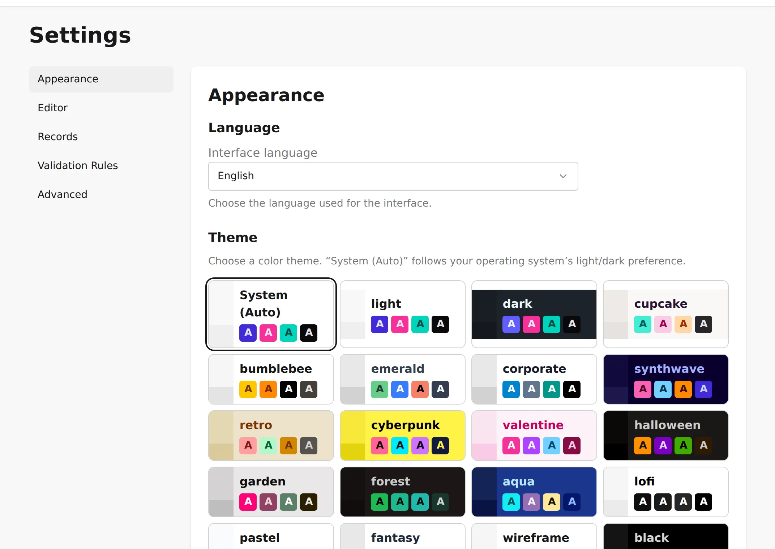The height and width of the screenshot is (549, 775).
Task: Apply the black theme card
Action: pos(666,536)
